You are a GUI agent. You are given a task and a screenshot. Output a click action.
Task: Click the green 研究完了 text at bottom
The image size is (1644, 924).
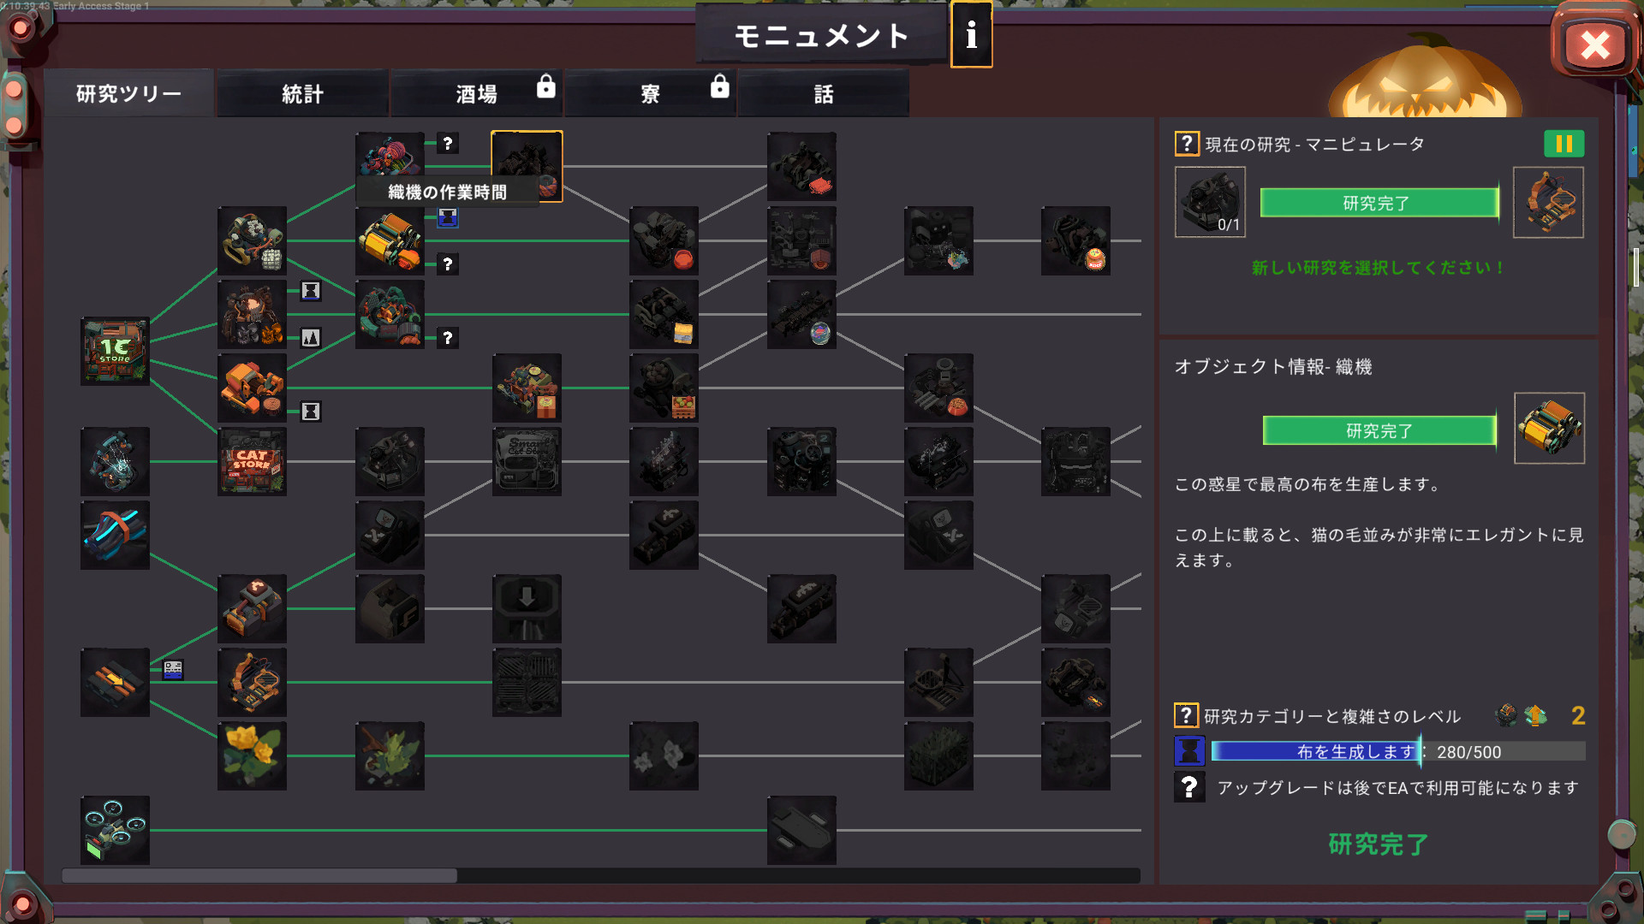click(x=1378, y=844)
